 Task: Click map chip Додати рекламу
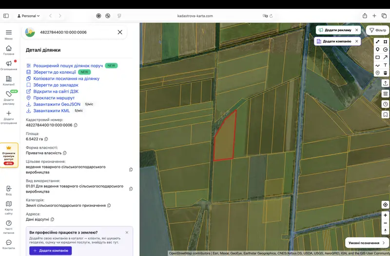pos(335,30)
